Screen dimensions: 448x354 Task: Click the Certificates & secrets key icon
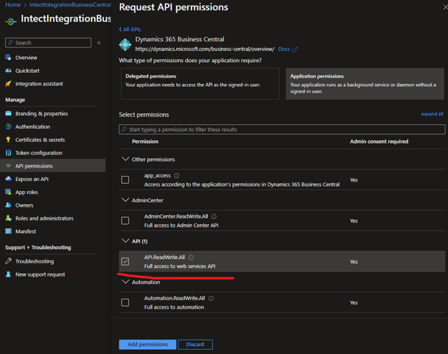click(x=8, y=140)
